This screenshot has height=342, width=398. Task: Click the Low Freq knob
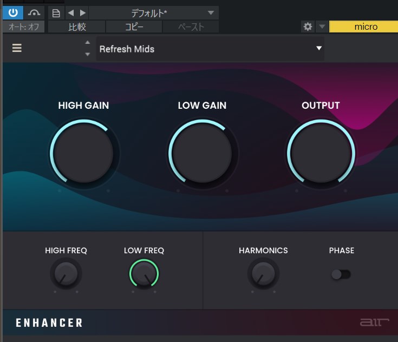(144, 273)
